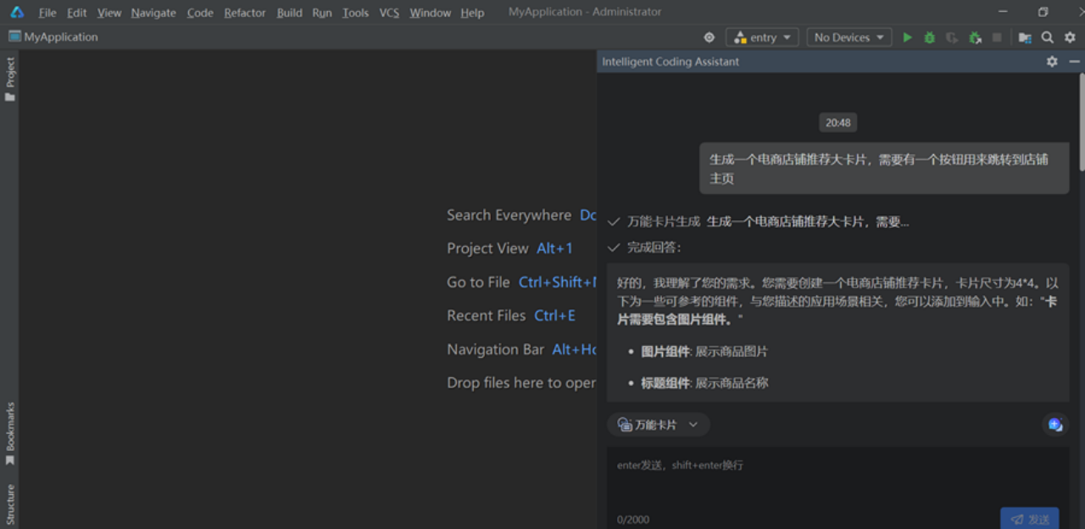The height and width of the screenshot is (529, 1085).
Task: Click the Attach Debugger to Process icon
Action: (x=975, y=37)
